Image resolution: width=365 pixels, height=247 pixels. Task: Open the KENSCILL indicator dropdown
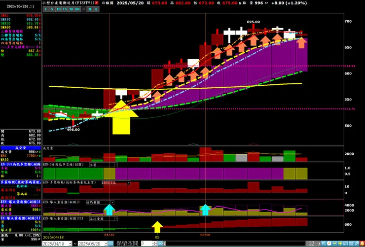pos(116,183)
